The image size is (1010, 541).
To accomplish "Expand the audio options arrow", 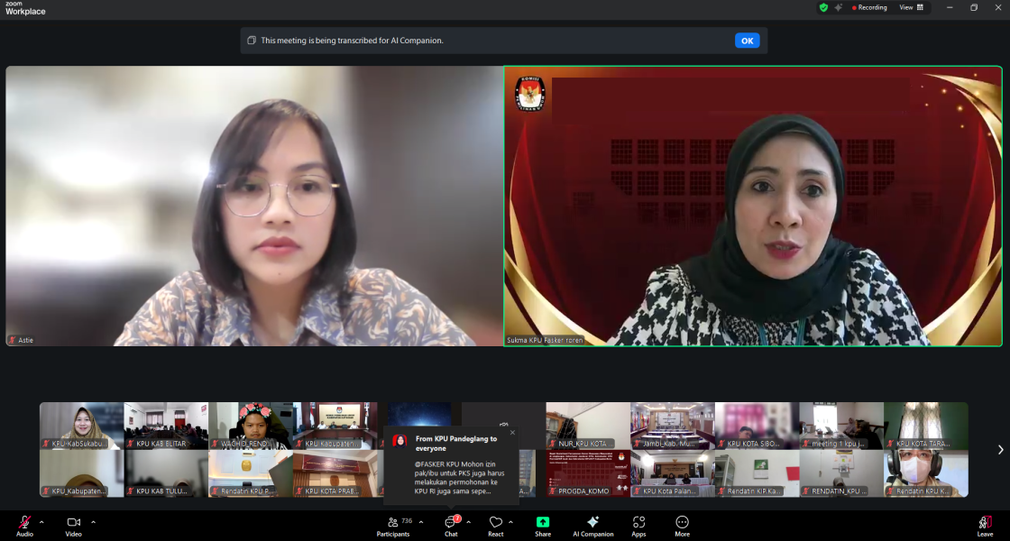I will coord(41,522).
